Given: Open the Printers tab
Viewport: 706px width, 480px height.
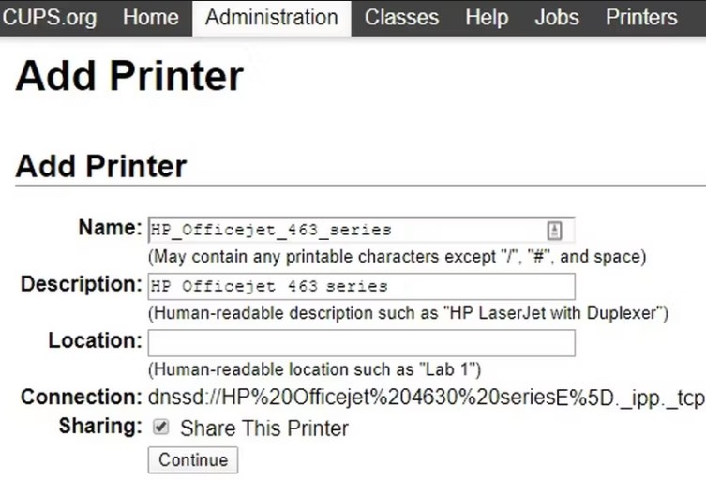Looking at the screenshot, I should click(641, 18).
